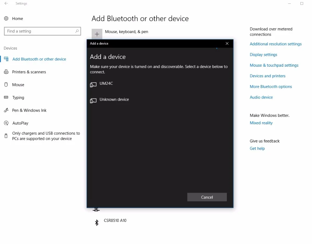Cancel the Add a device dialog
Viewport: 312px width, 244px height.
(x=207, y=197)
